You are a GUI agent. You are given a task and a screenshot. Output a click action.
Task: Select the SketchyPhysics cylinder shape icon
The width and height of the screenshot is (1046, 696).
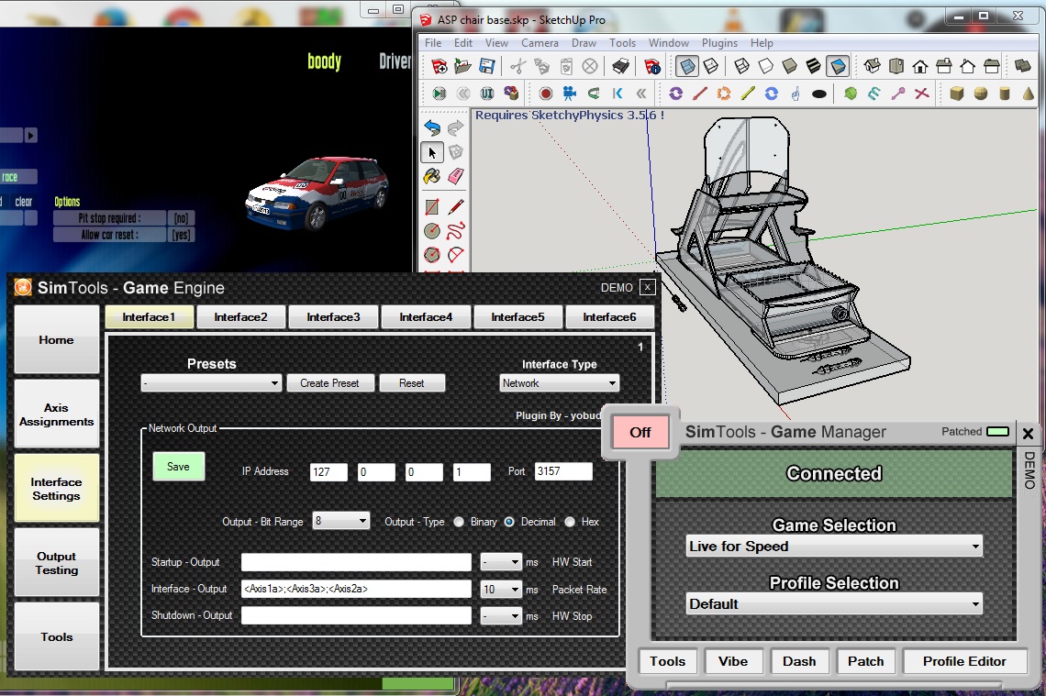click(1005, 94)
